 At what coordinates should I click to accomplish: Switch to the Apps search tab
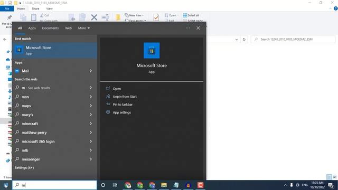[32, 28]
